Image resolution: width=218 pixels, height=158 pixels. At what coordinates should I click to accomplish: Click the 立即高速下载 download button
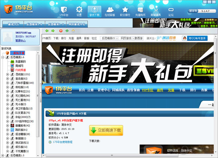(106, 130)
